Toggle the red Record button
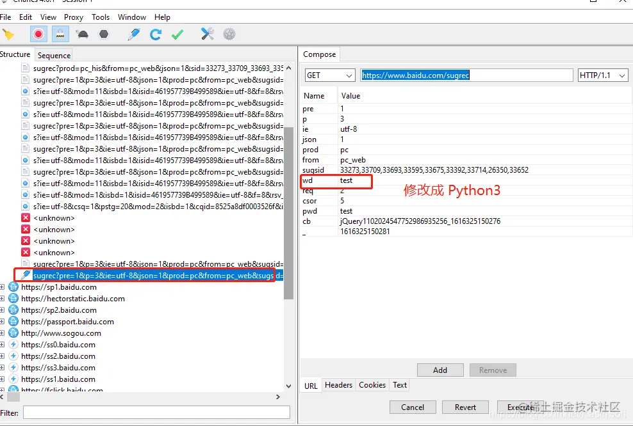 [x=38, y=35]
